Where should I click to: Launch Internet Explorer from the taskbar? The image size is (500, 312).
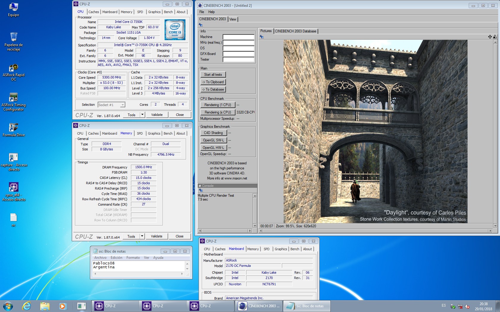(26, 306)
